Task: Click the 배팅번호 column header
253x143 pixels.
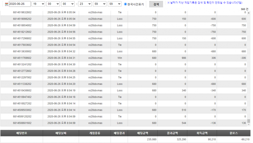Action: 22,133
